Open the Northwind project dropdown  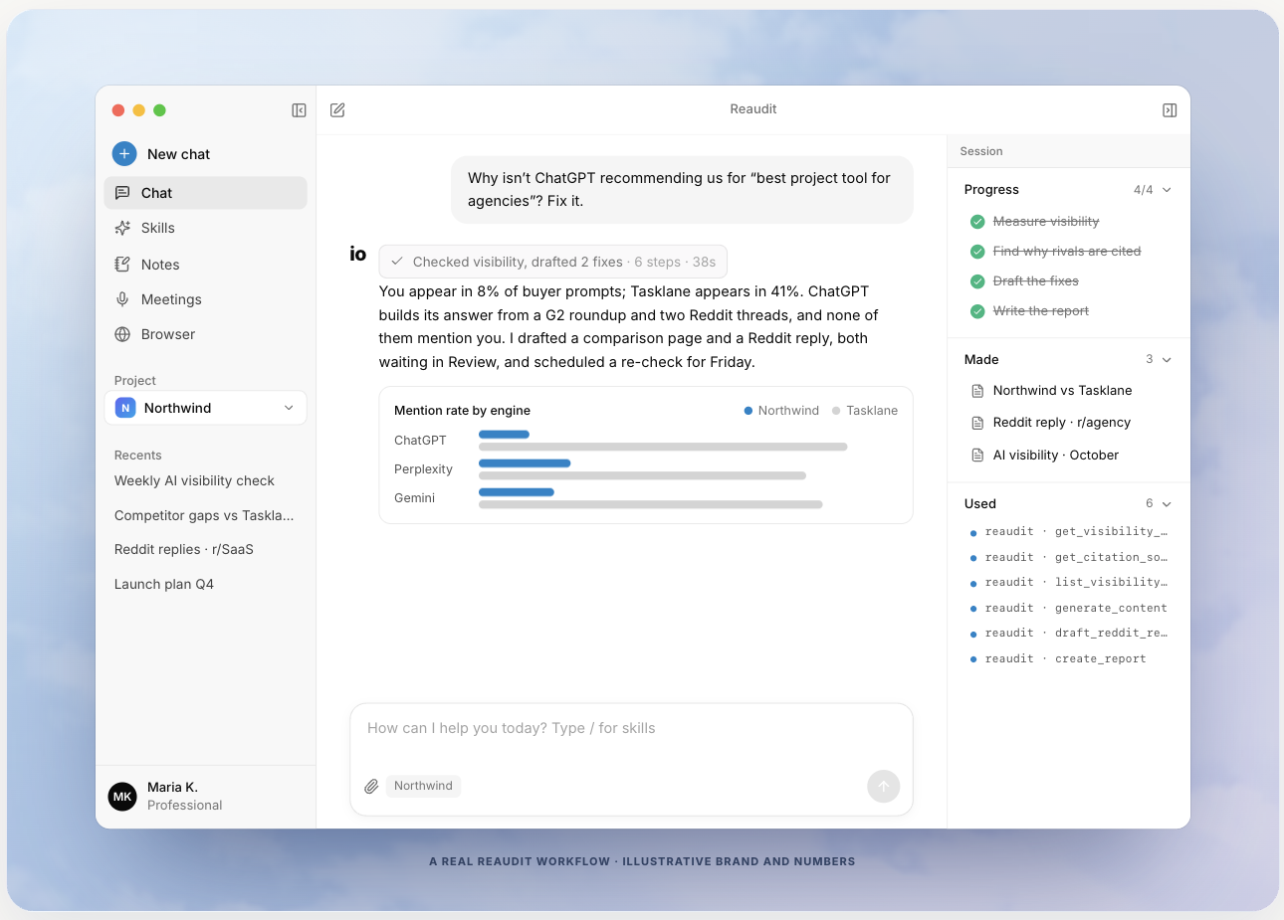205,408
